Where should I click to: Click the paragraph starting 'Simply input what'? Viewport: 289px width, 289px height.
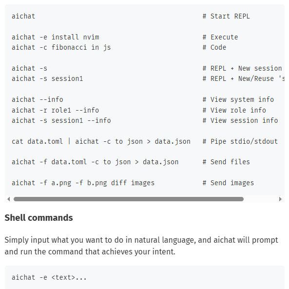click(141, 246)
